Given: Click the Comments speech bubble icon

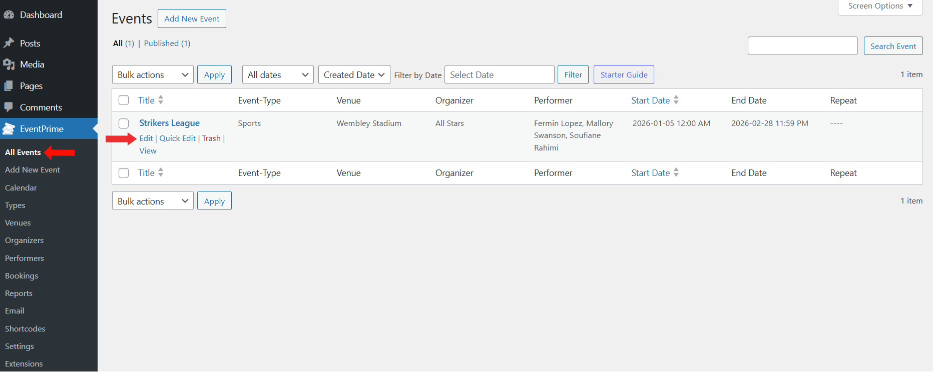Looking at the screenshot, I should [x=9, y=107].
